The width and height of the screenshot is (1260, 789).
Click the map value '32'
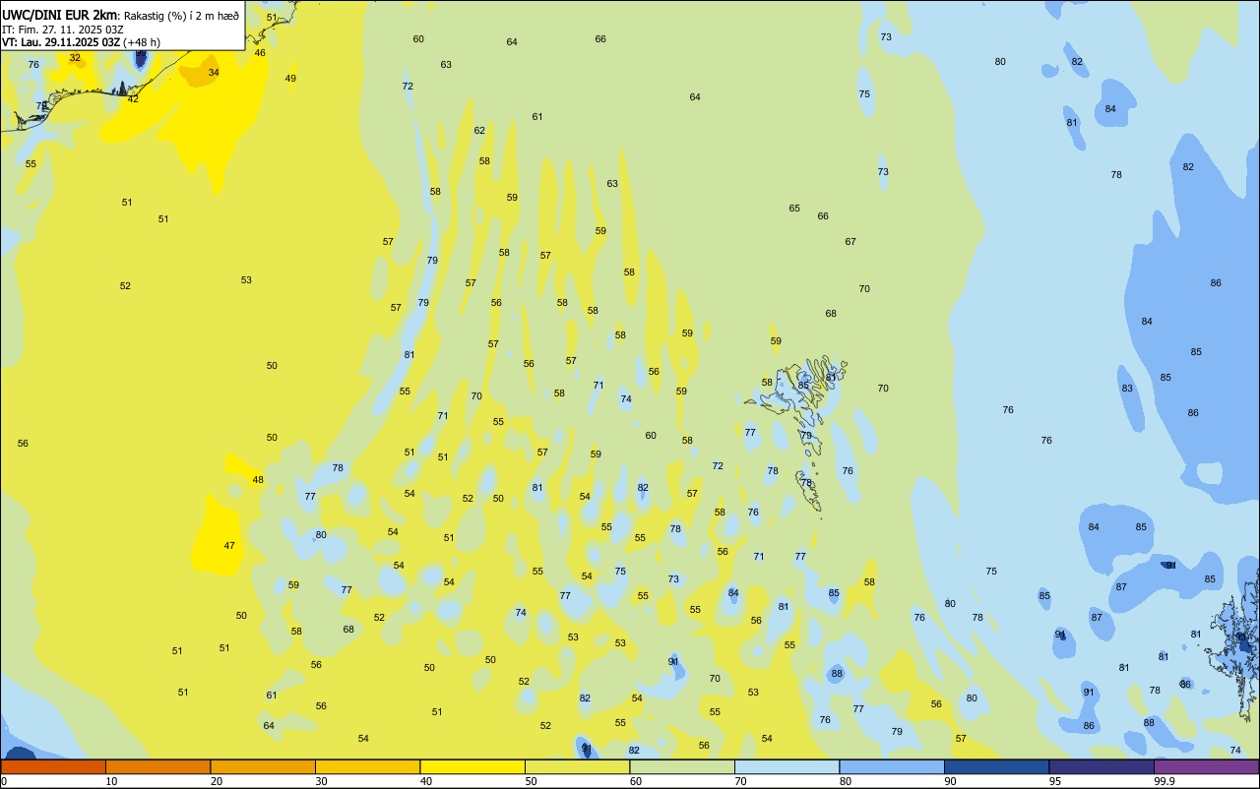point(75,58)
